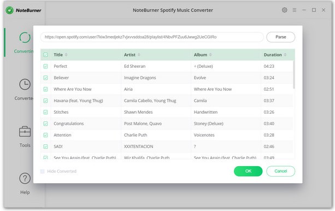Confirm with the OK button
Viewport: 335px width, 211px height.
point(248,171)
